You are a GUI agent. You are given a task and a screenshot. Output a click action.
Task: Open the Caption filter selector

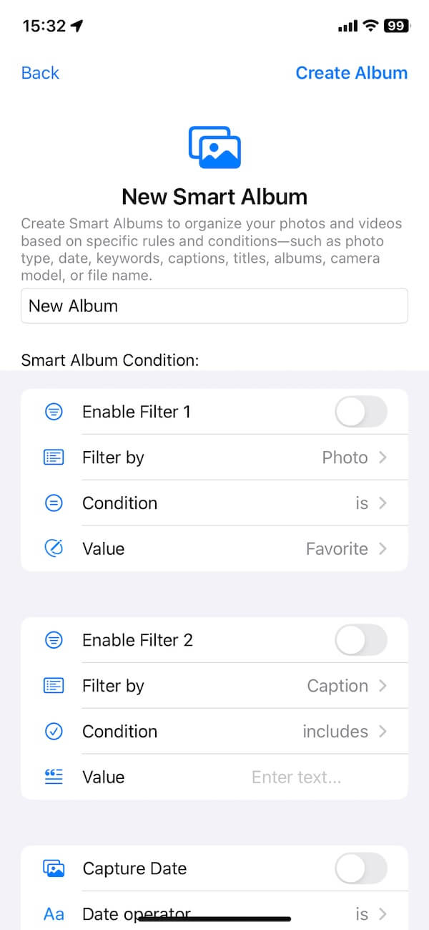(x=347, y=685)
